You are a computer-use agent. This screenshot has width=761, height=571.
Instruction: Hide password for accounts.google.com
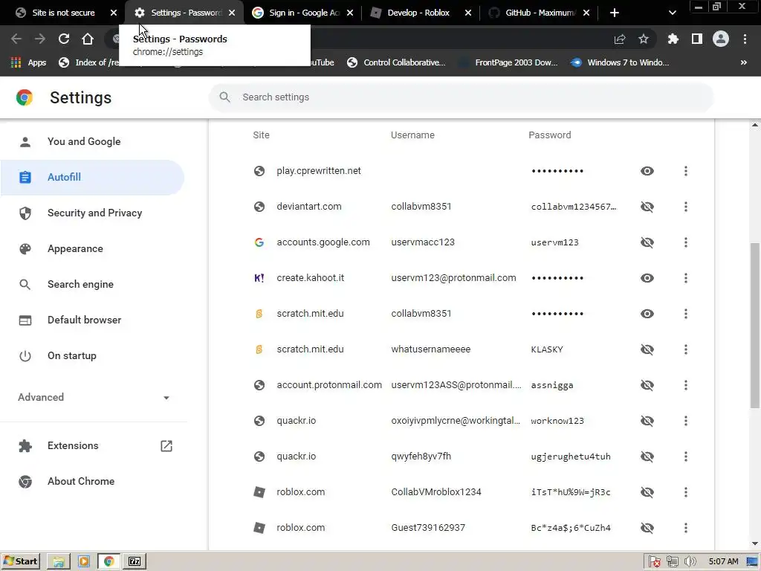coord(647,242)
